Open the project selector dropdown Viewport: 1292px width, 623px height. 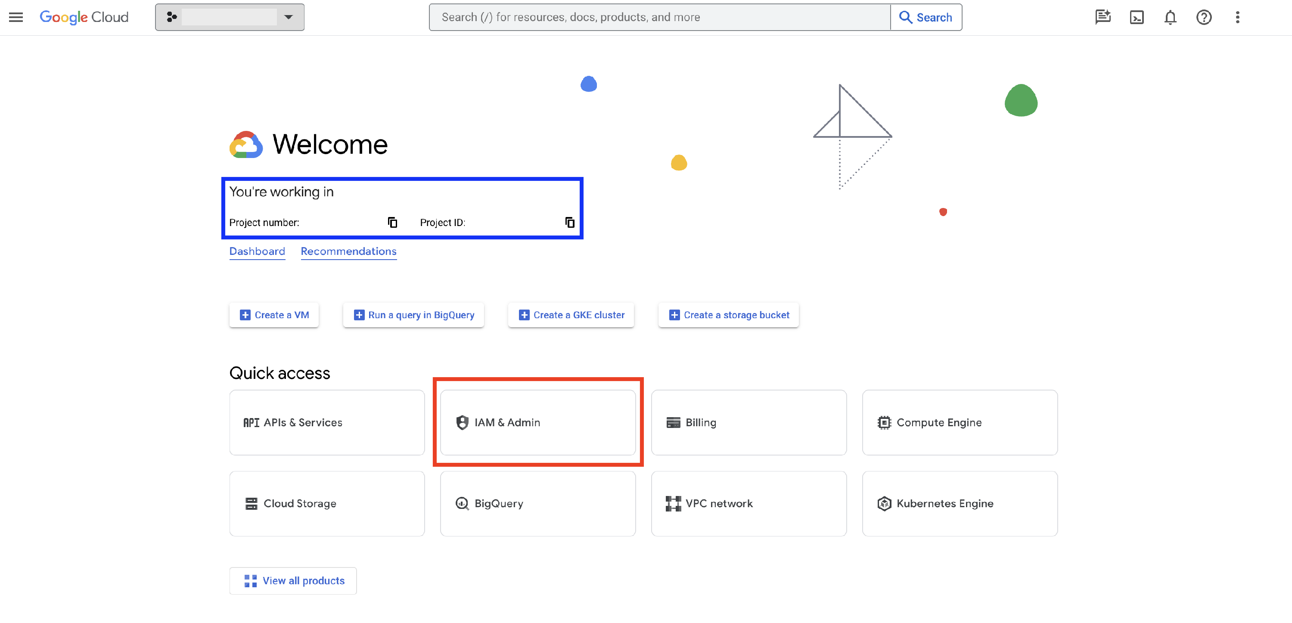point(229,17)
